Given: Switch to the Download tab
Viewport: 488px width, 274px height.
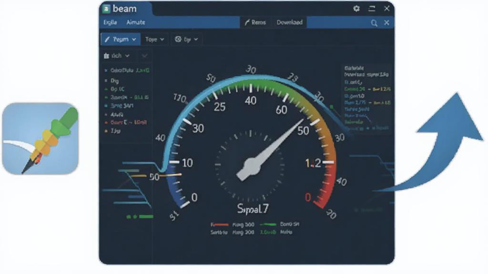Looking at the screenshot, I should pyautogui.click(x=289, y=22).
